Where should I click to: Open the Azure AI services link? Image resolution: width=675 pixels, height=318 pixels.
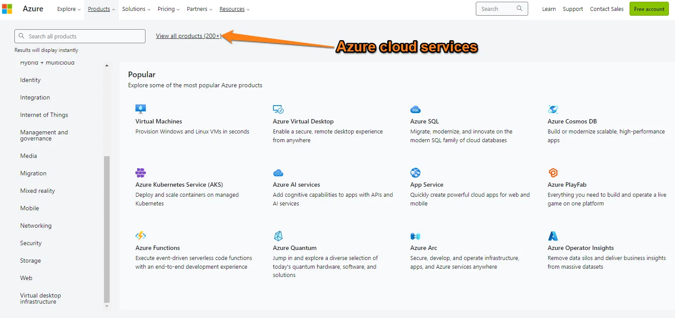(x=297, y=185)
